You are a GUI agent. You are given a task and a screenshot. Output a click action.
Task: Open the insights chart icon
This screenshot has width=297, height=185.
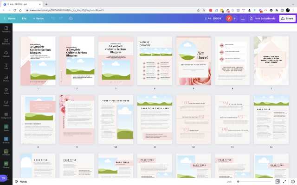[x=242, y=18]
